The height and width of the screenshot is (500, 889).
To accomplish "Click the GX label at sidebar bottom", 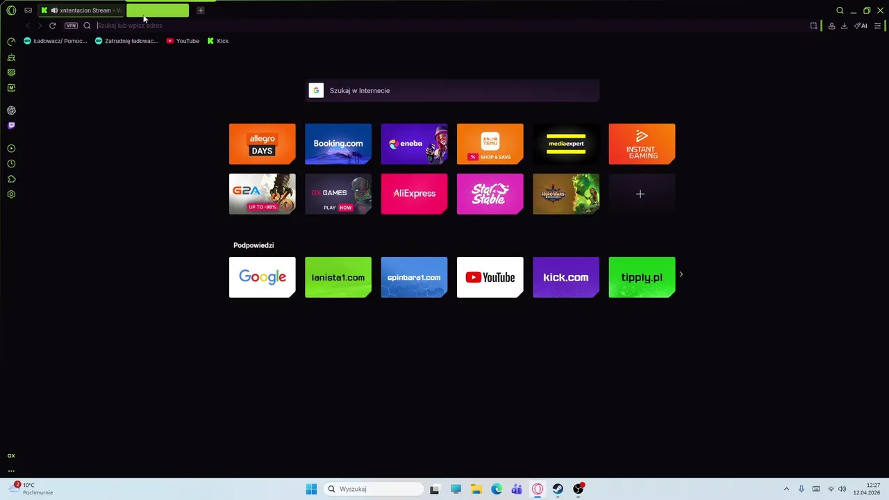I will (x=11, y=456).
